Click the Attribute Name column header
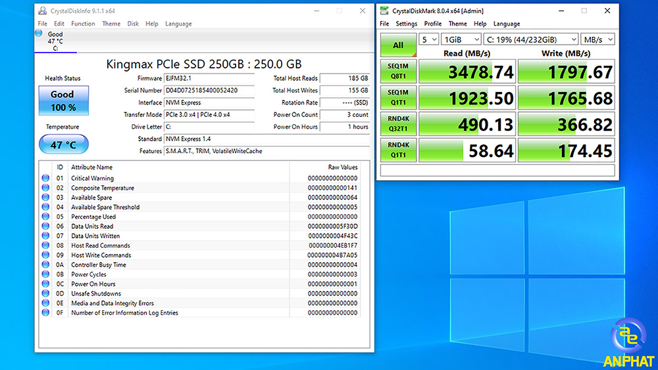 click(x=91, y=167)
